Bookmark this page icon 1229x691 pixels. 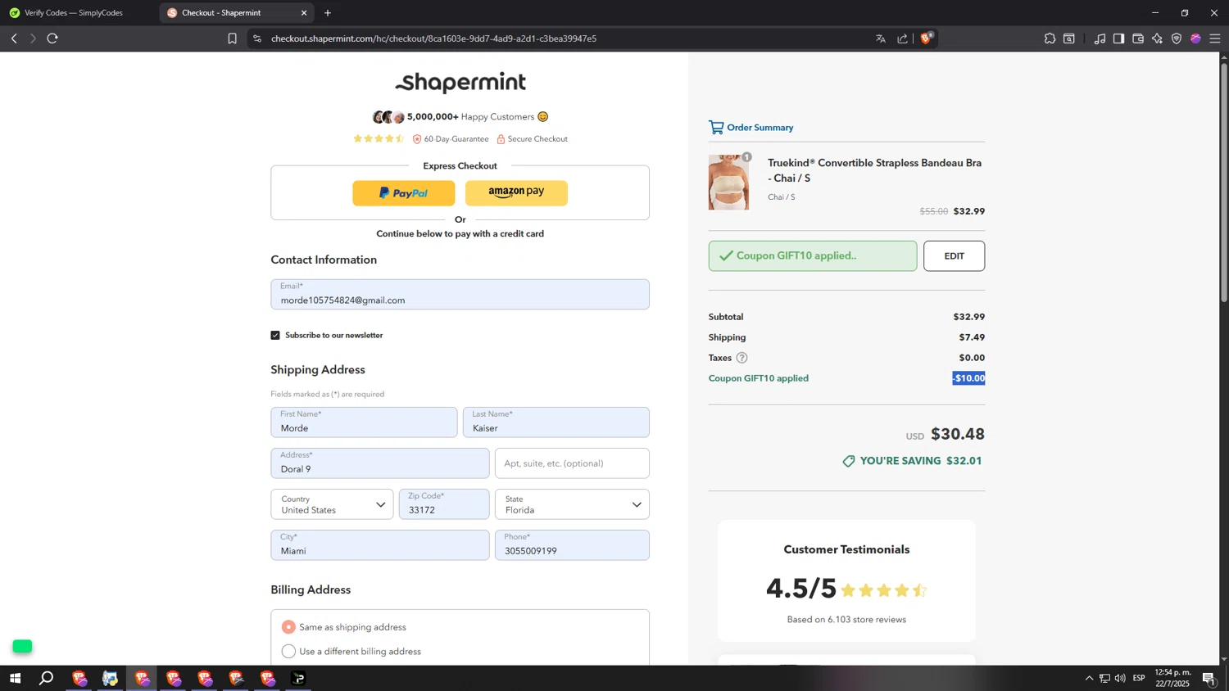[232, 38]
